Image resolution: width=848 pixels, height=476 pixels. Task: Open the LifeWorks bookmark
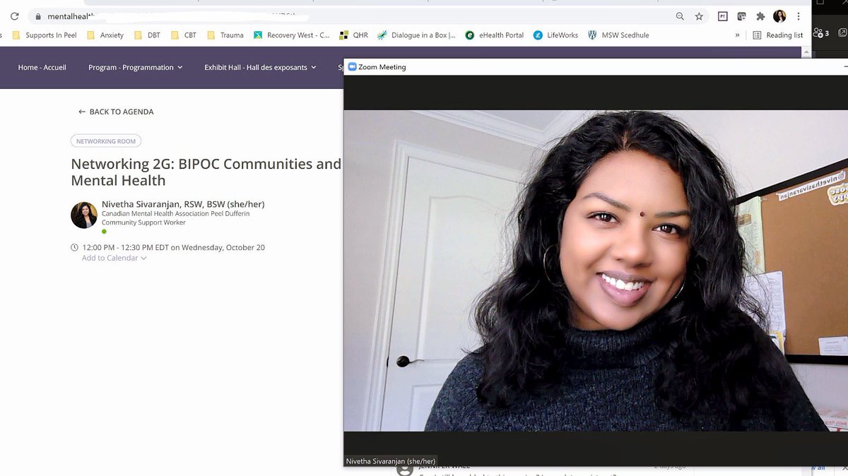pos(556,35)
